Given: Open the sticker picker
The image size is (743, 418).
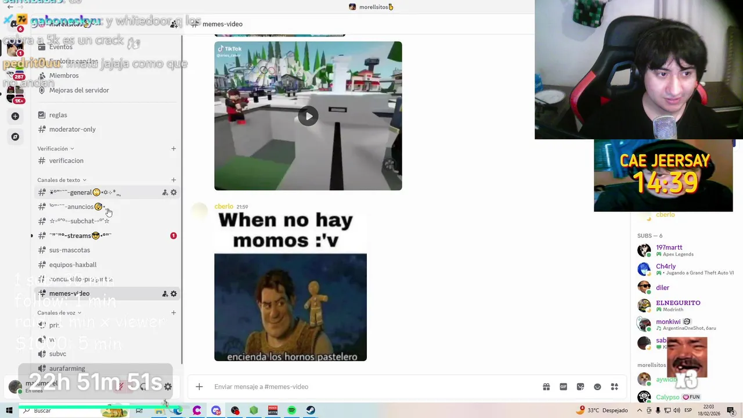Looking at the screenshot, I should pos(580,387).
